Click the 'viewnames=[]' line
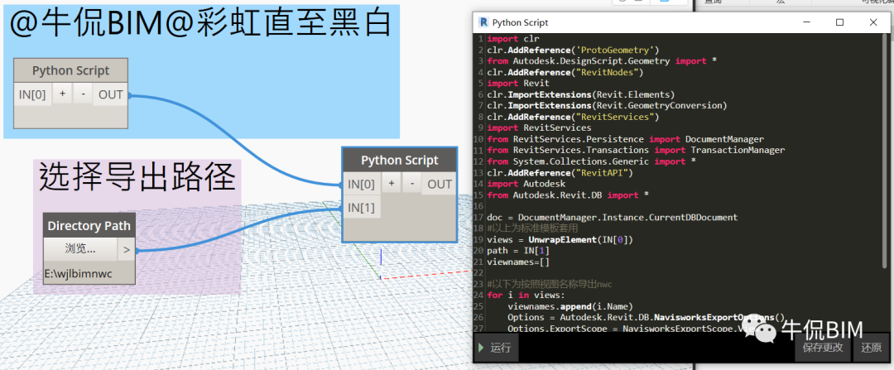Screen dimensions: 894x370 (x=518, y=262)
